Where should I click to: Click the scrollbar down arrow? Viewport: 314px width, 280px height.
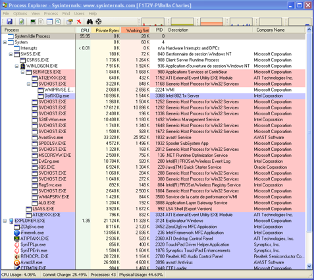click(x=309, y=266)
